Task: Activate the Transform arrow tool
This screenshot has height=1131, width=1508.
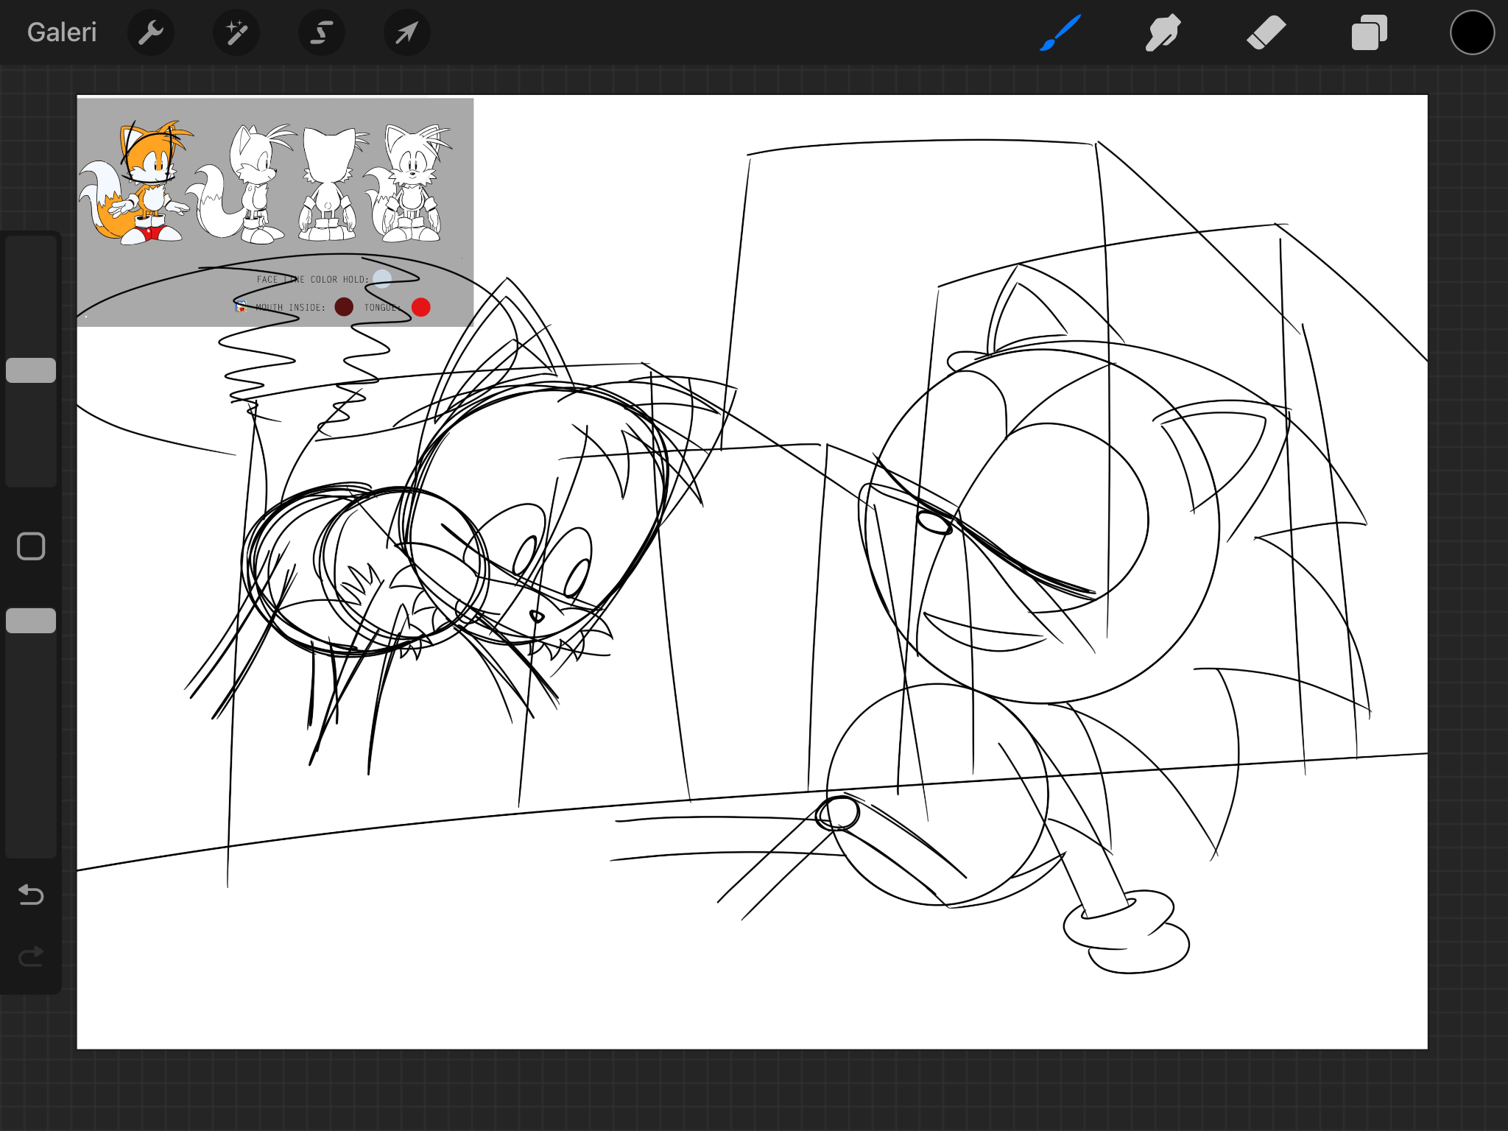Action: click(407, 32)
